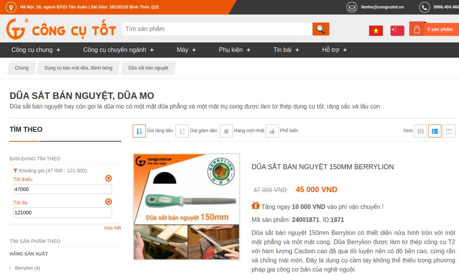Expand the Tin bài menu
This screenshot has width=459, height=275.
point(286,50)
